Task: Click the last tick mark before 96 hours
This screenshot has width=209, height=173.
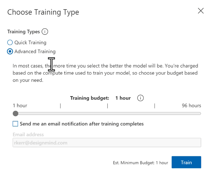Action: click(x=154, y=106)
